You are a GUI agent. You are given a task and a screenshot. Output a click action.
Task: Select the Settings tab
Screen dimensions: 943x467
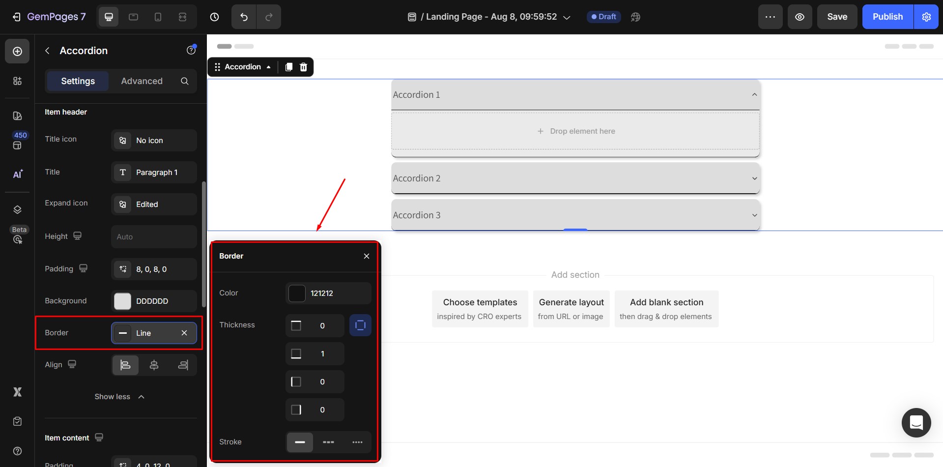pos(78,81)
